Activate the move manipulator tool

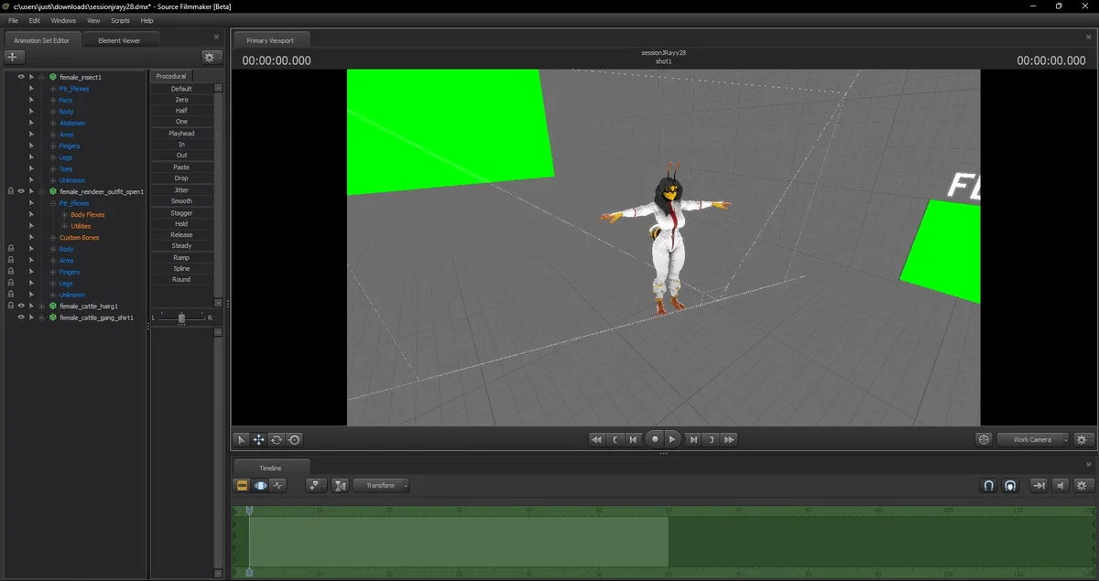coord(259,440)
